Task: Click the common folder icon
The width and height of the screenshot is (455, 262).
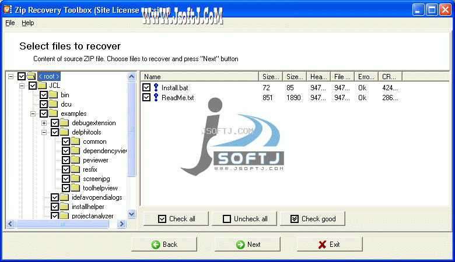Action: pos(75,141)
